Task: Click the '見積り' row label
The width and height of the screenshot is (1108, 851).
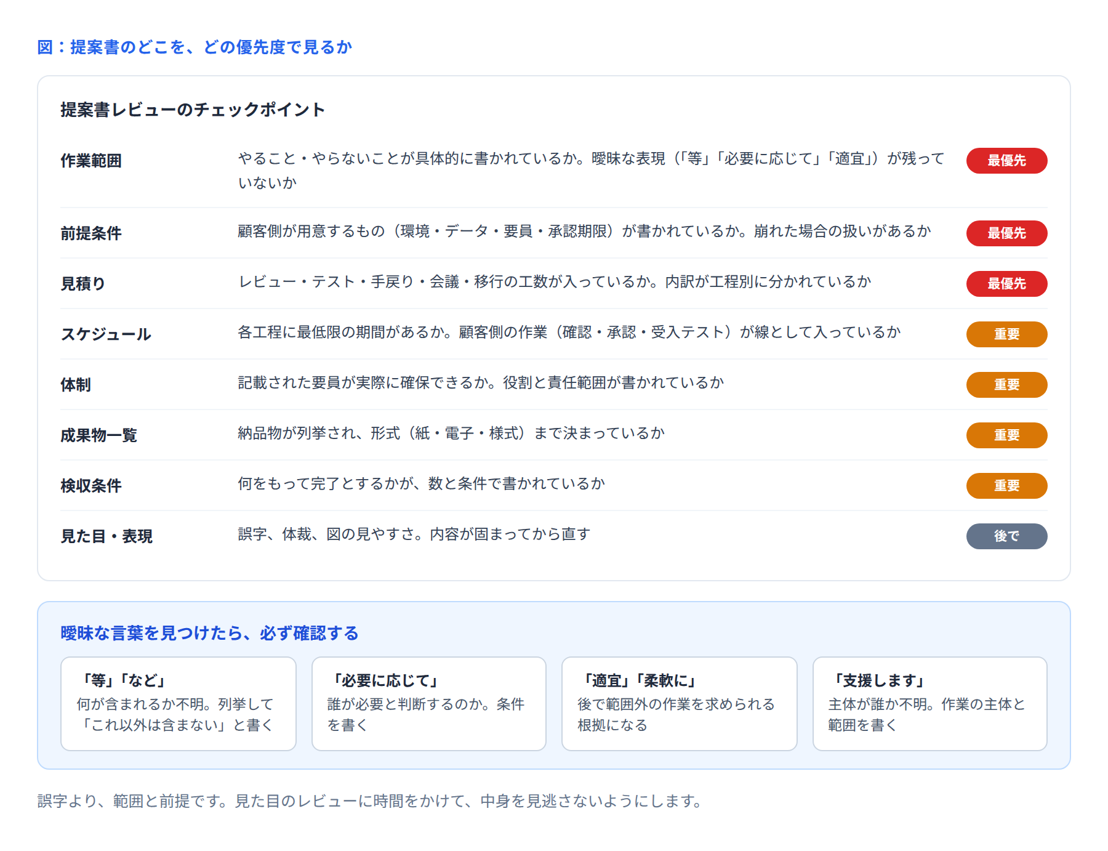Action: [x=83, y=284]
